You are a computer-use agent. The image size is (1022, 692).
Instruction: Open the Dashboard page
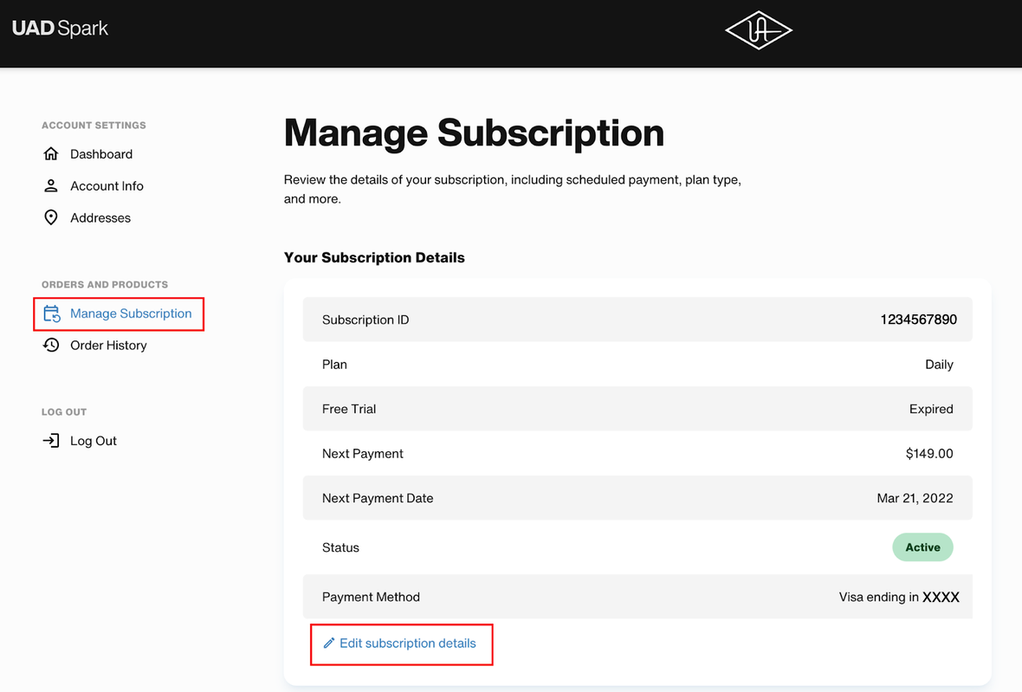click(x=101, y=154)
